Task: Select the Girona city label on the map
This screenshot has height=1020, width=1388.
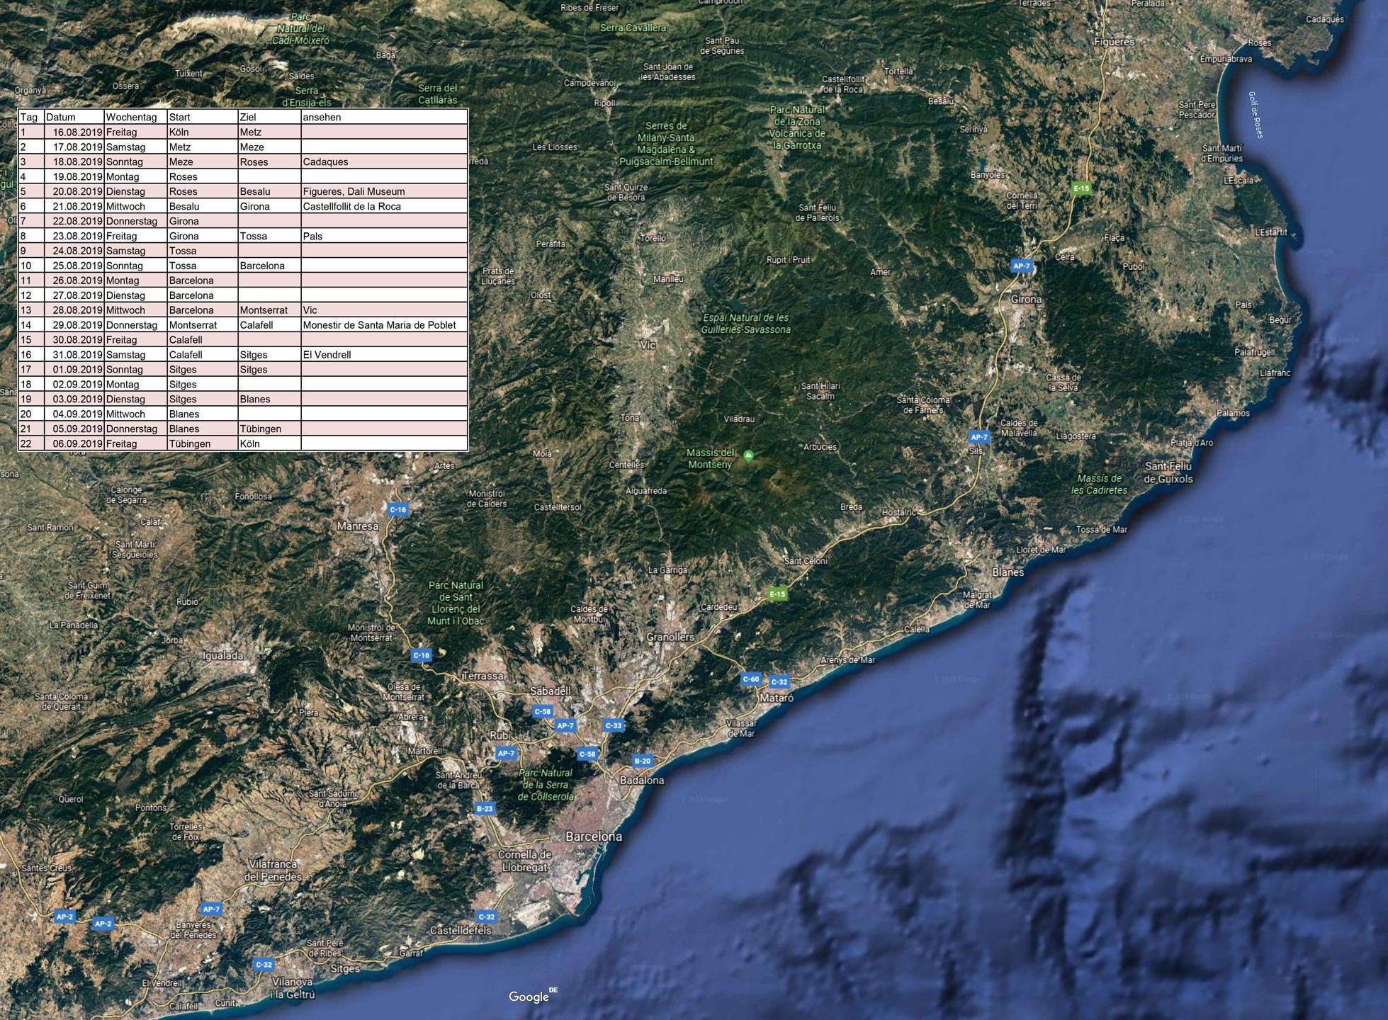Action: 1026,300
